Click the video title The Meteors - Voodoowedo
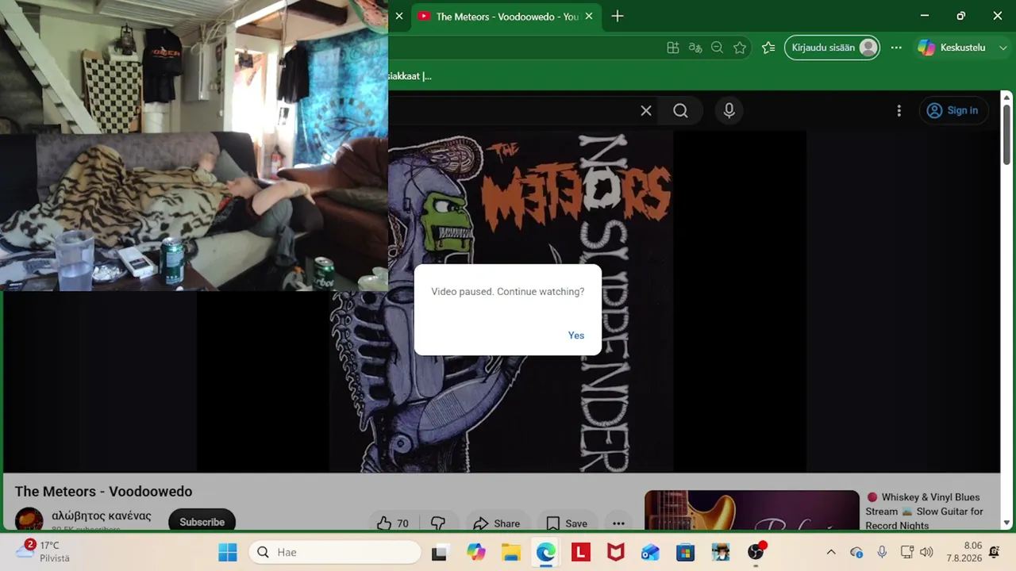 [x=103, y=492]
